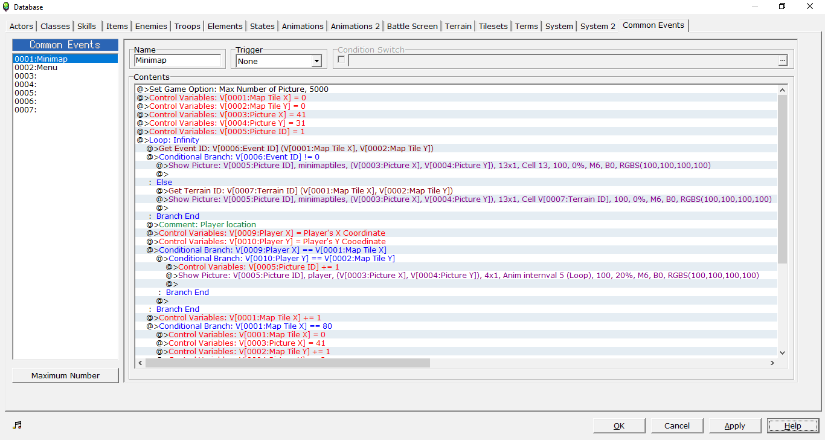Switch to the Classes tab
Screen dimensions: 825x440
[x=55, y=26]
